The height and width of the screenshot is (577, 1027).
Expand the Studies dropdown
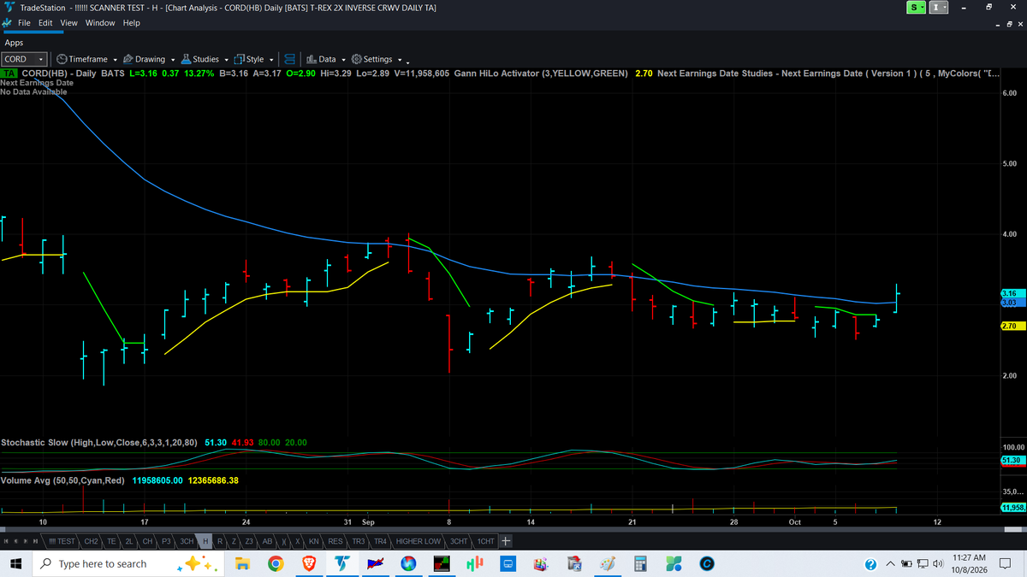pyautogui.click(x=205, y=59)
